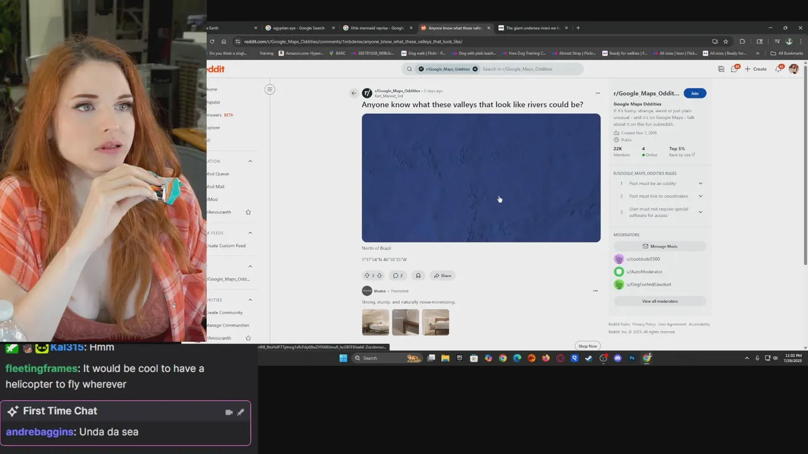Click the first bed thumbnail in the thuma ad

pos(376,322)
